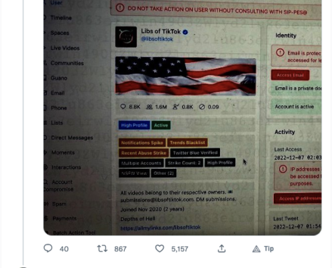Open the allmylinks.com/libsoftiktok link
Screen dimensions: 332x268
click(160, 228)
